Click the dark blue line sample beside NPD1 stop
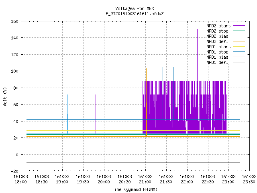Viewport: 257px width, 193px height. [x=239, y=52]
